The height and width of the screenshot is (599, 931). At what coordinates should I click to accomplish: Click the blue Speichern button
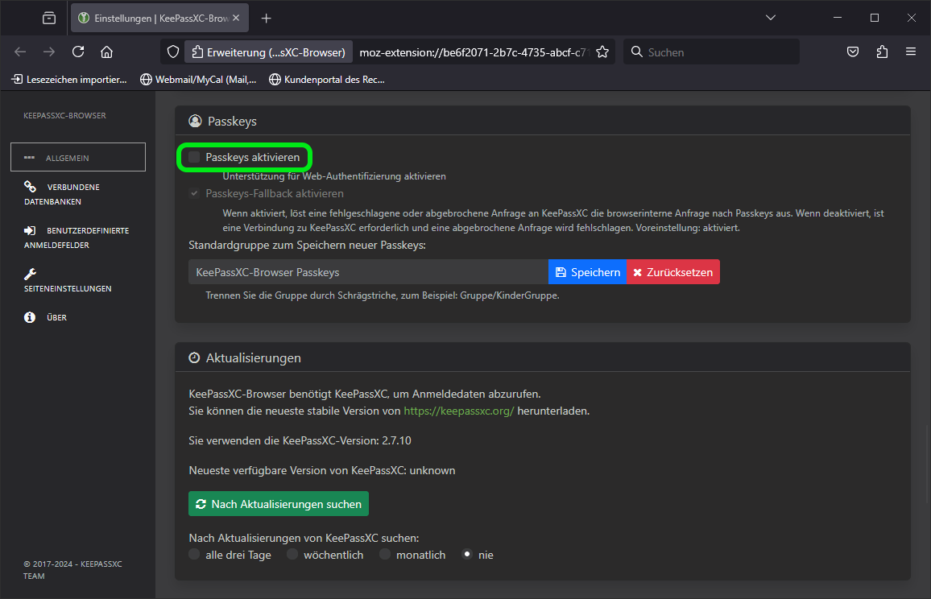click(x=587, y=272)
